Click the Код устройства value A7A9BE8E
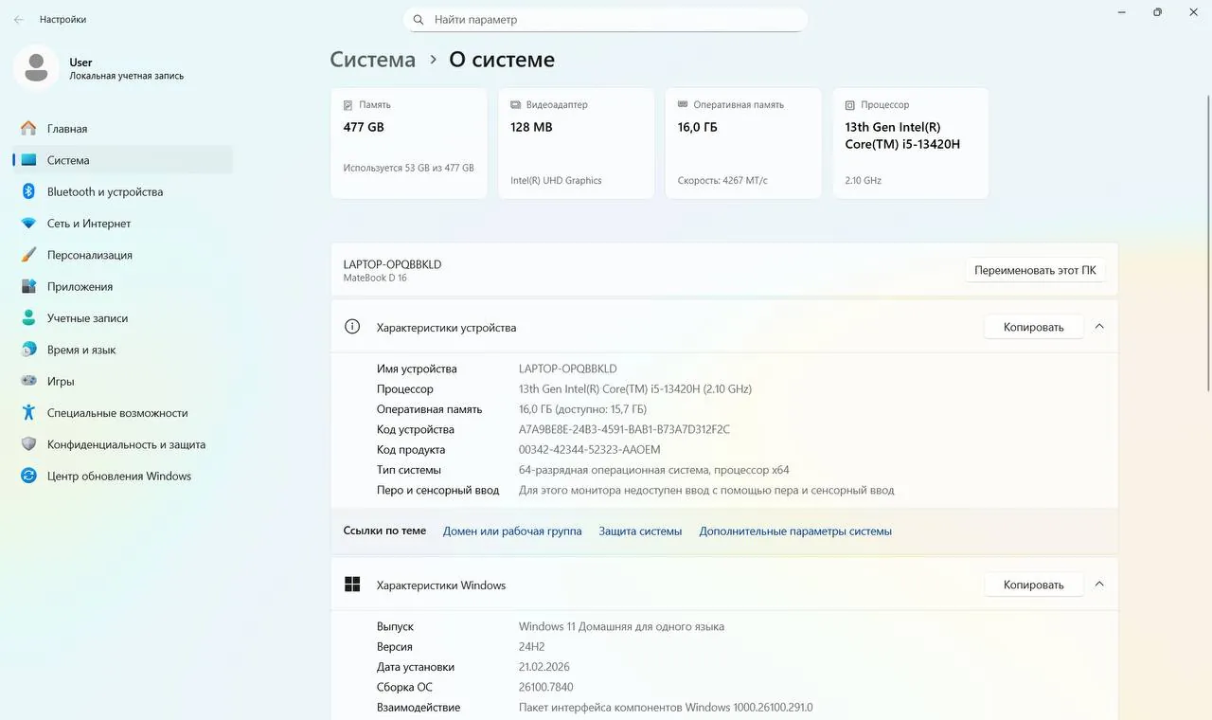Viewport: 1212px width, 720px height. 624,429
